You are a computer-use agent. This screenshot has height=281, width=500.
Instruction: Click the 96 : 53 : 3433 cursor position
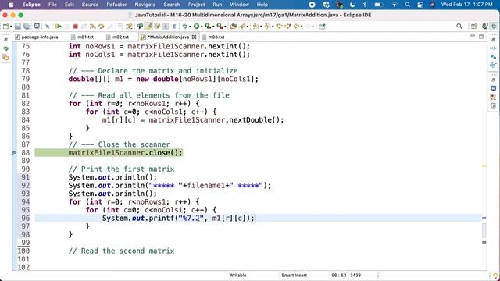click(346, 276)
